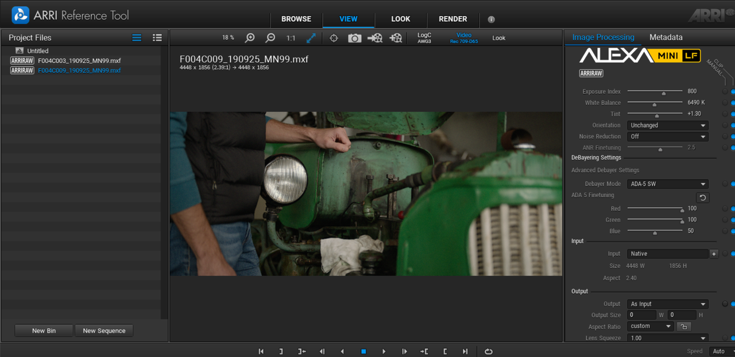
Task: Switch to the VIEW tab
Action: coord(349,19)
